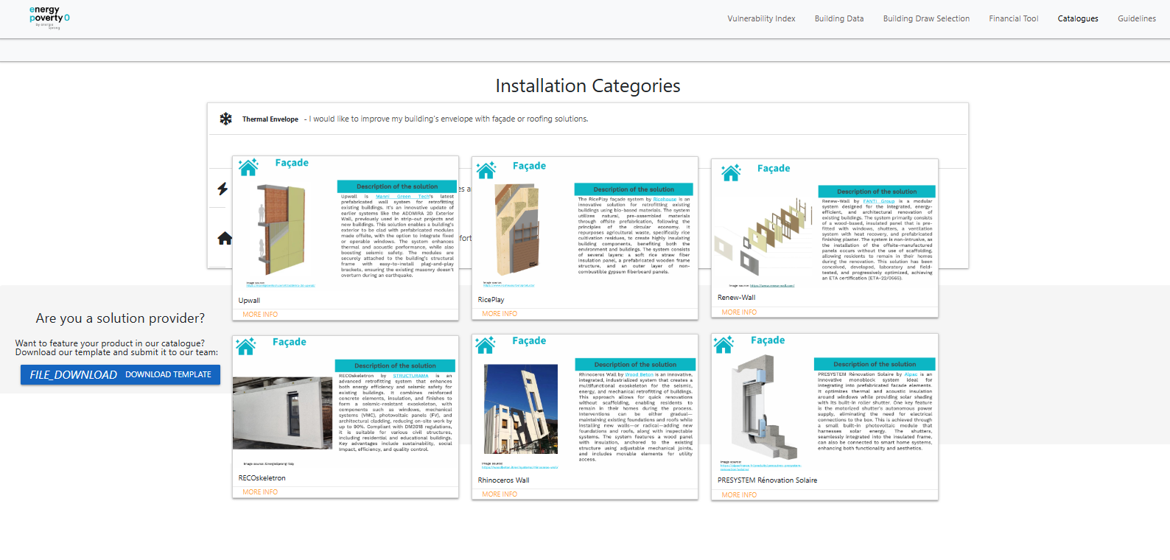Click house icon on Rhinoceros Wall card
This screenshot has width=1170, height=560.
tap(486, 345)
